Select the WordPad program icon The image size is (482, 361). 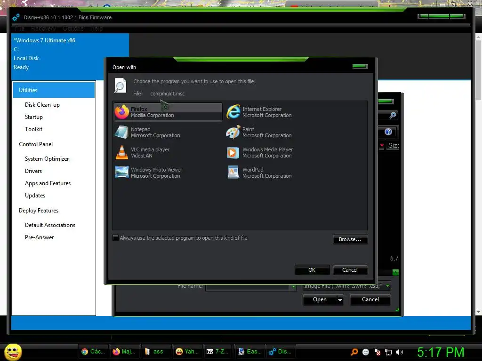click(x=233, y=172)
